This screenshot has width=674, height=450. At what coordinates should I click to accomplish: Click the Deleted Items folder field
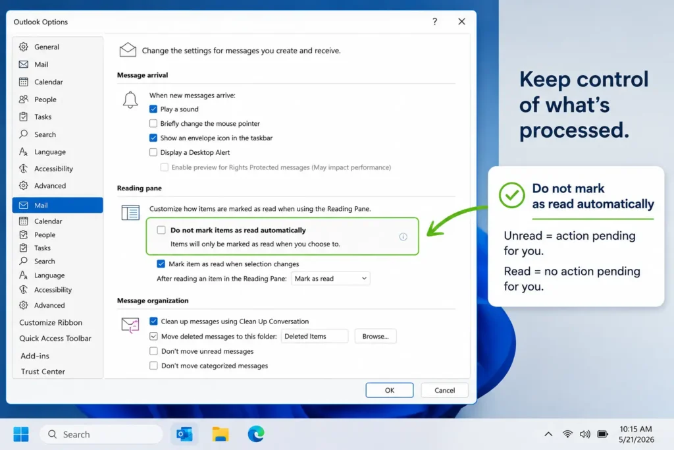pyautogui.click(x=314, y=336)
